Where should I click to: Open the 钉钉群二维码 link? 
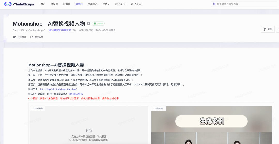[x=76, y=94]
